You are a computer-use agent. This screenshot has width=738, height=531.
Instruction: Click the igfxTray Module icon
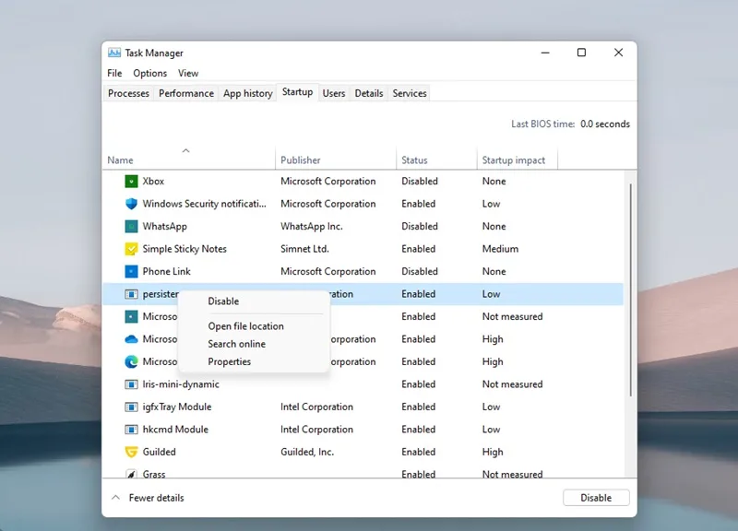(131, 407)
